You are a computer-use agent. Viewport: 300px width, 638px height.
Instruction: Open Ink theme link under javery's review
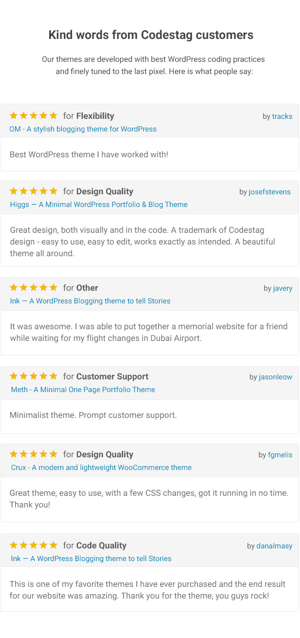point(90,301)
